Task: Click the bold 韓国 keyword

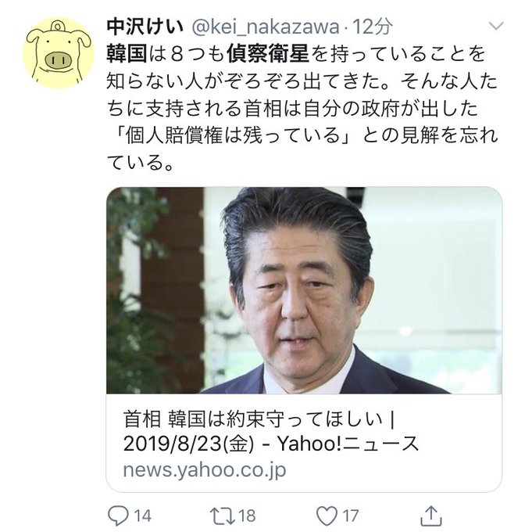Action: coord(127,54)
